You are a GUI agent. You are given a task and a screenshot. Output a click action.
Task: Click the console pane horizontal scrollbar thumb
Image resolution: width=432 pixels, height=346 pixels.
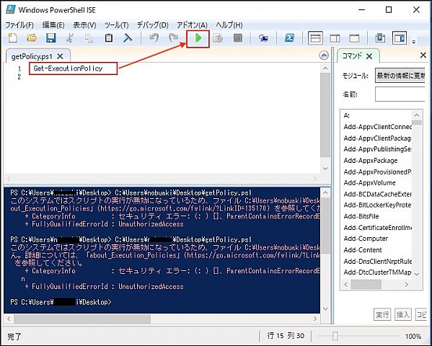coord(82,319)
